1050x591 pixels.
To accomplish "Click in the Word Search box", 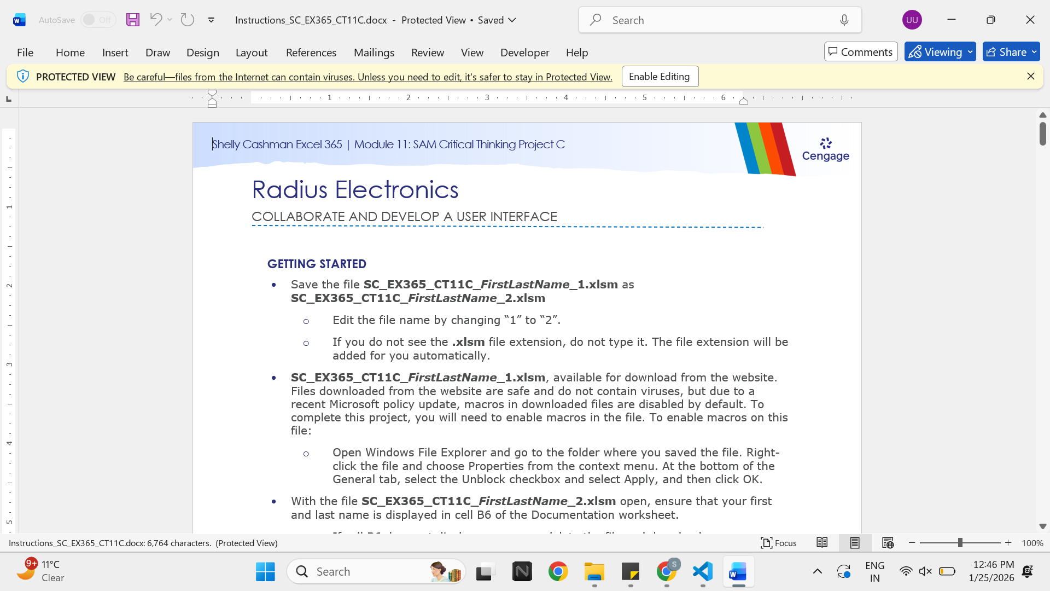I will [720, 20].
